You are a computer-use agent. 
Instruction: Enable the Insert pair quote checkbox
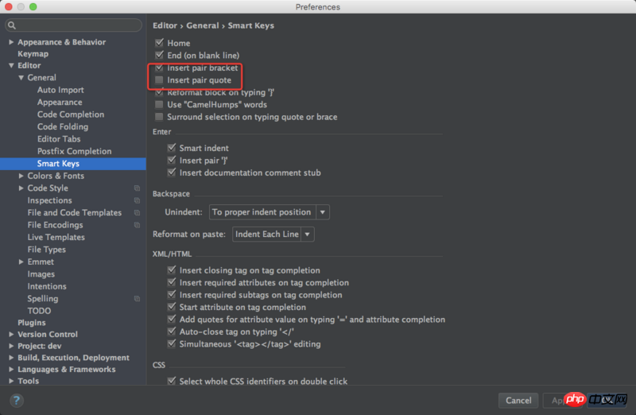(x=160, y=80)
